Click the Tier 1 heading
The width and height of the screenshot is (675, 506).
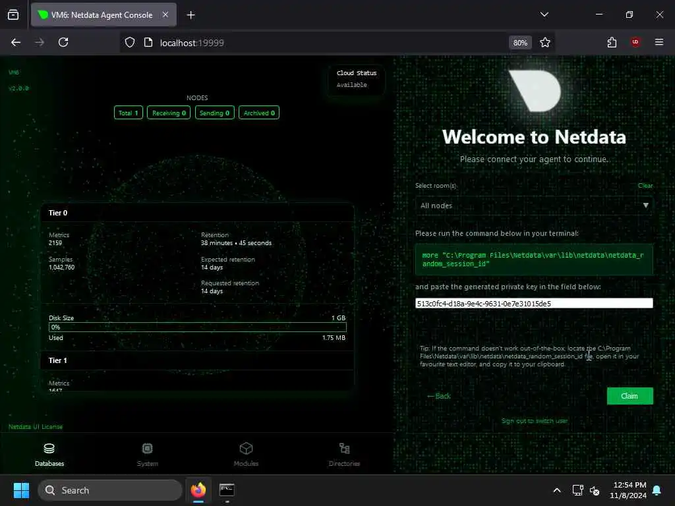pos(58,360)
